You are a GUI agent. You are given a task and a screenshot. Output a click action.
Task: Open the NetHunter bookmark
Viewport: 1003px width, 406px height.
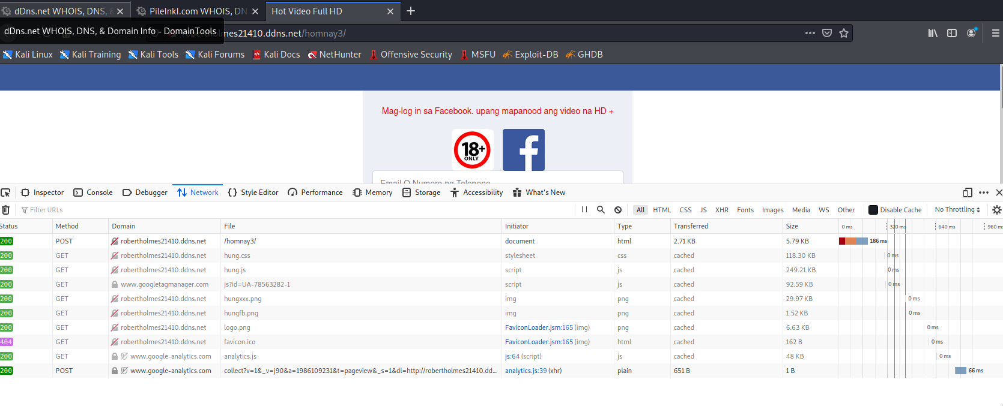coord(335,55)
